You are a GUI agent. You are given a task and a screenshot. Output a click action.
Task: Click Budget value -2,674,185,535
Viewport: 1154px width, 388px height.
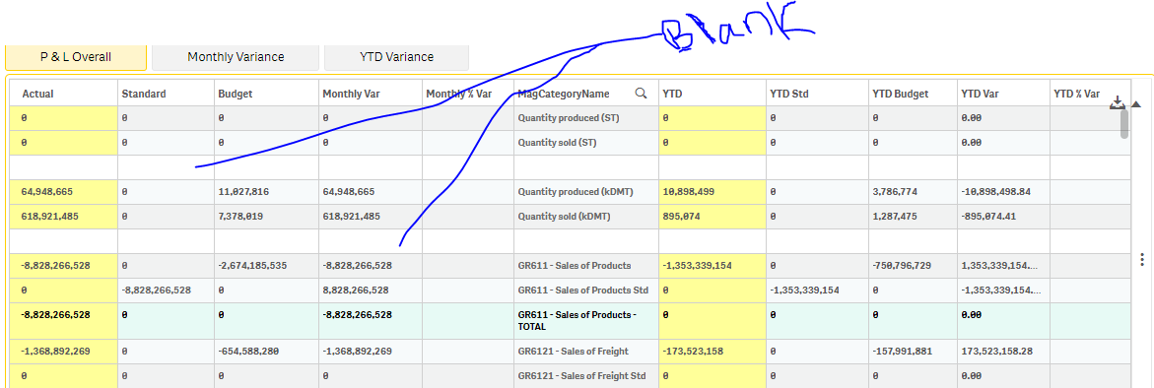click(252, 265)
